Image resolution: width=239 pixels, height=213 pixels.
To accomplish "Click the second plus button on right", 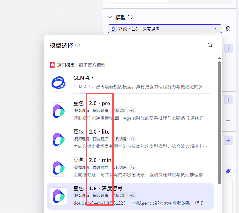I will pos(228,100).
